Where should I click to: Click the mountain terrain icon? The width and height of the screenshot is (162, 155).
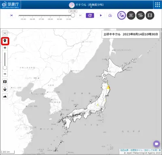pos(5,97)
